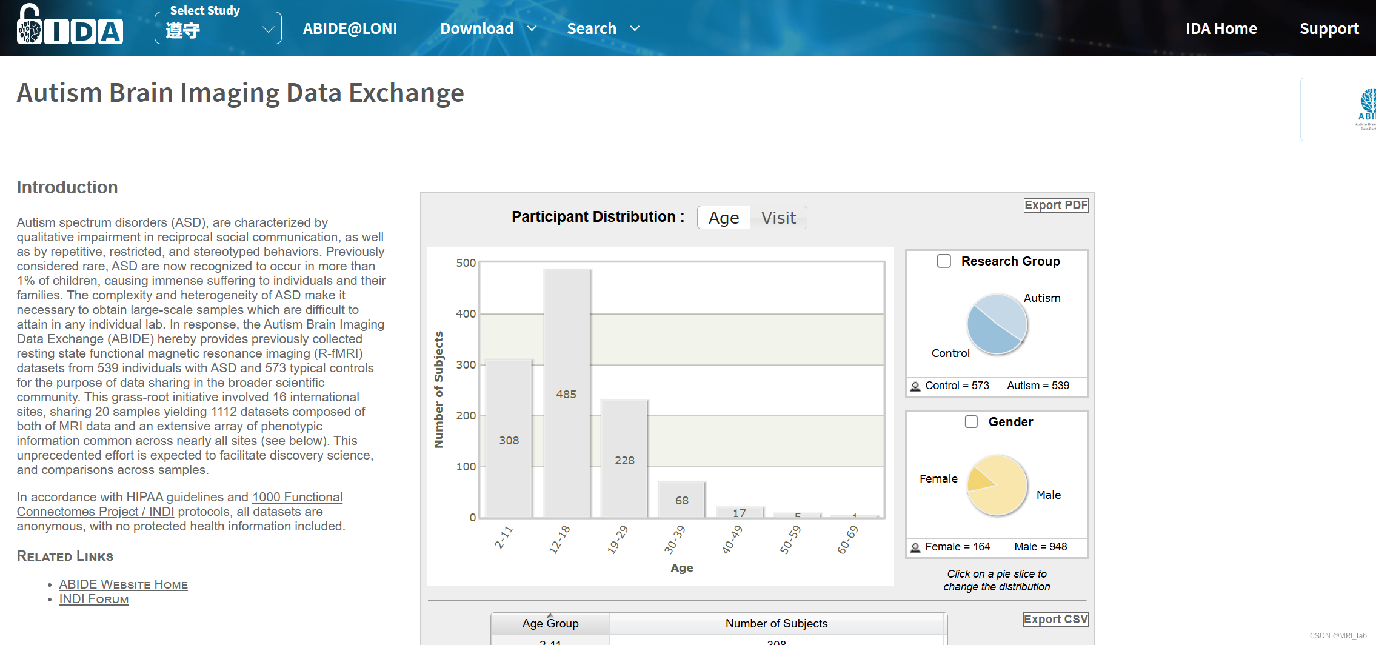The width and height of the screenshot is (1376, 645).
Task: Click the Export PDF button
Action: (x=1056, y=206)
